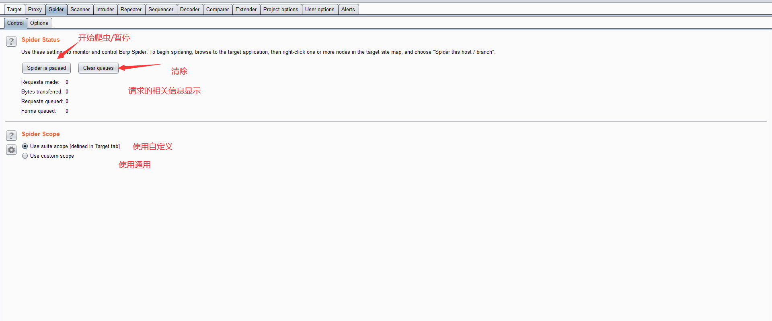Screen dimensions: 772x321
Task: Select Use suite scope radio button
Action: (25, 146)
